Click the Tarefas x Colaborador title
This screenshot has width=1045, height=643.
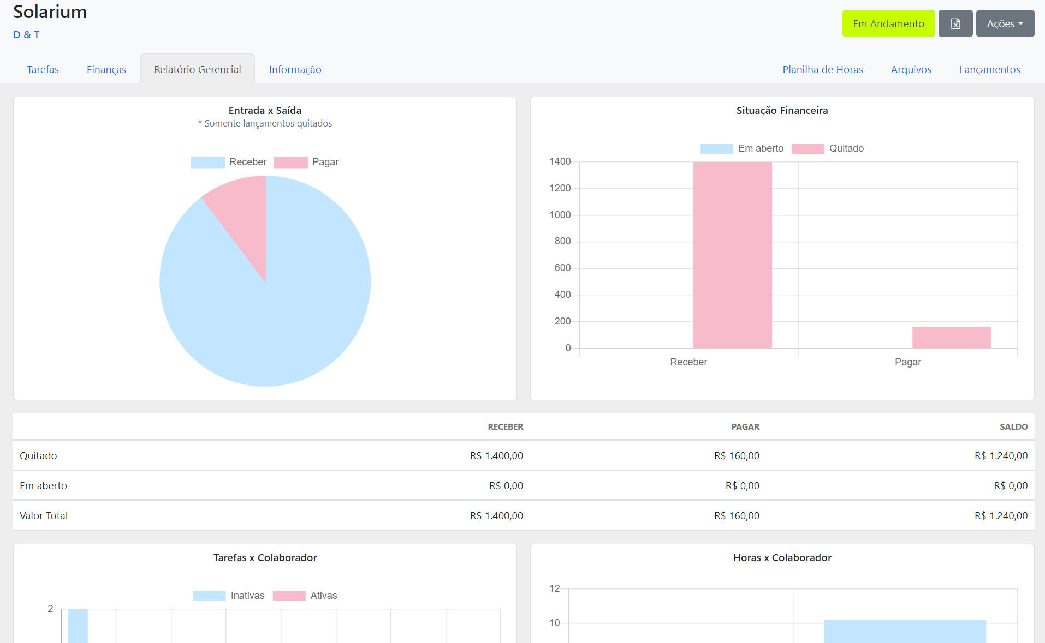click(265, 557)
